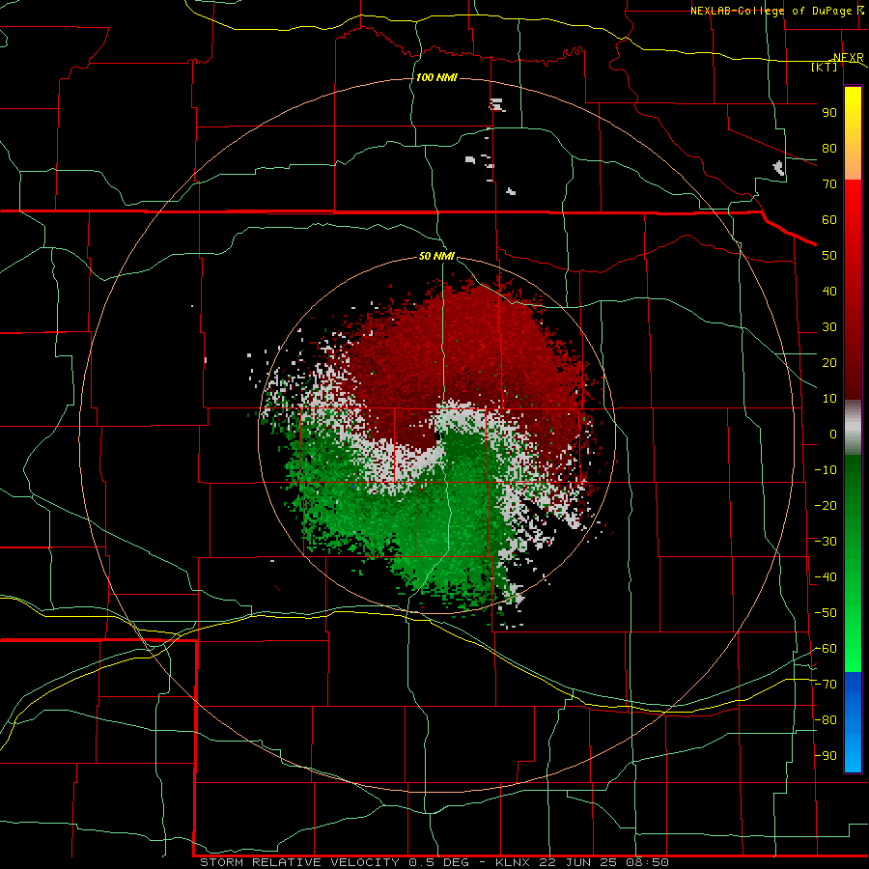The image size is (869, 869).
Task: Click the 50 value on the color scale
Action: coord(829,256)
